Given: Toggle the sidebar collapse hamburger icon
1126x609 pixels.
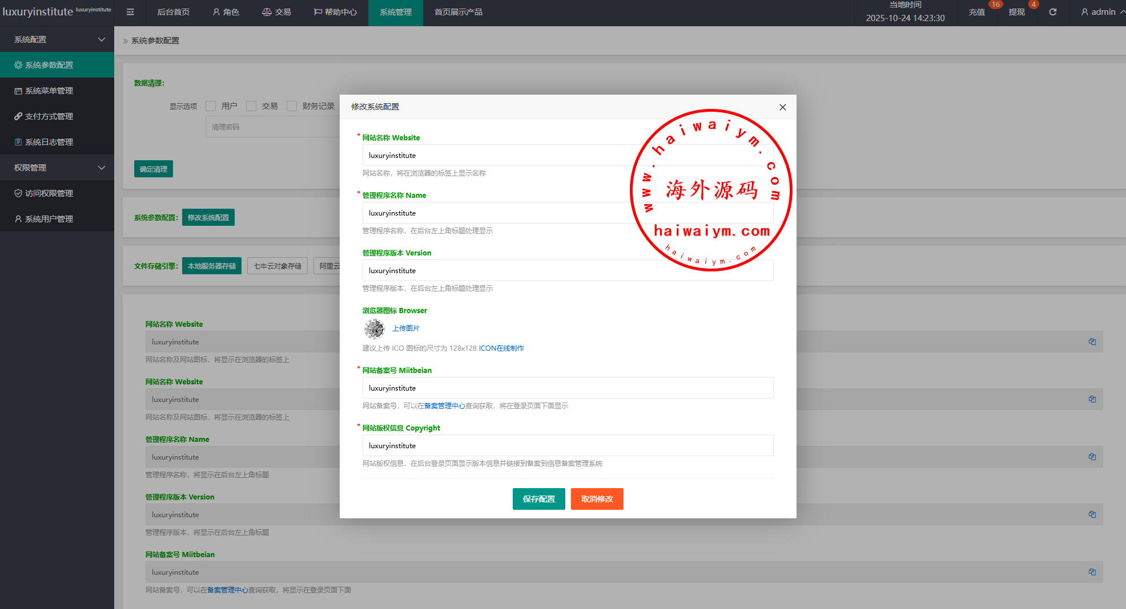Looking at the screenshot, I should point(130,12).
